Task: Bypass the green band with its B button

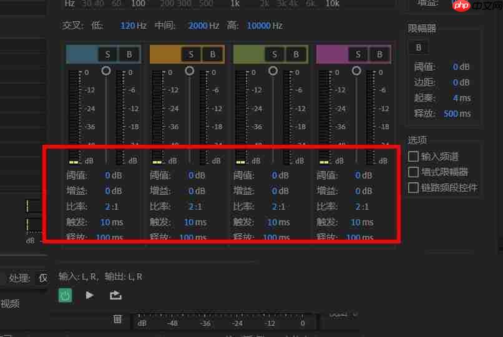Action: click(296, 54)
